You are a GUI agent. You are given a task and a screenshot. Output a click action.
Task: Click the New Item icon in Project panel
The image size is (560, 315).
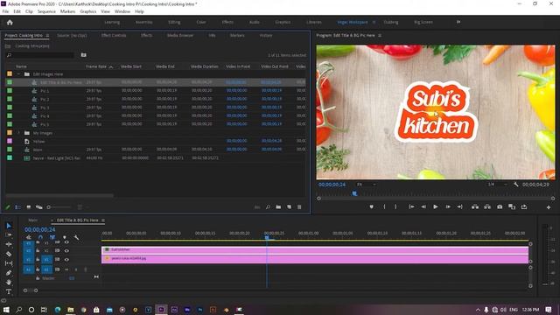pos(289,207)
